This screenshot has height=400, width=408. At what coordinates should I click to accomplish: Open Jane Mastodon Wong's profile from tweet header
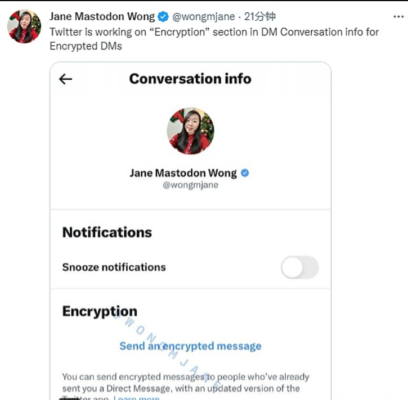[x=102, y=16]
